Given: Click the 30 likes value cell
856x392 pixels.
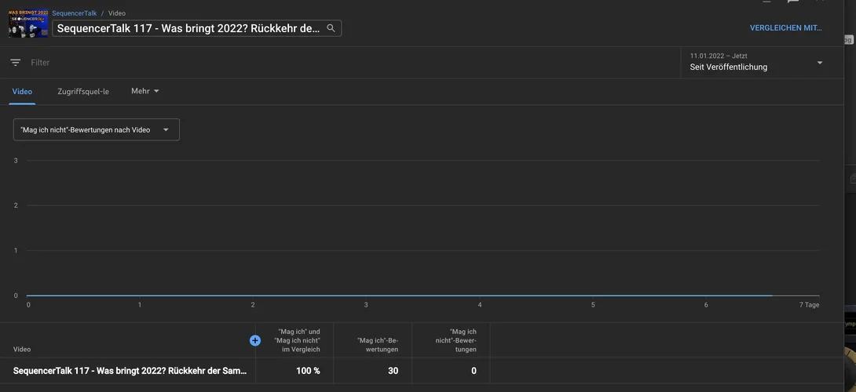Looking at the screenshot, I should click(393, 371).
